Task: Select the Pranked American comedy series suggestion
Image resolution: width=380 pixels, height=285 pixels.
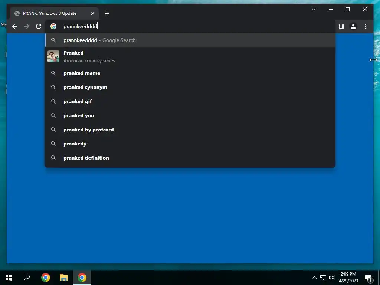Action: 190,56
